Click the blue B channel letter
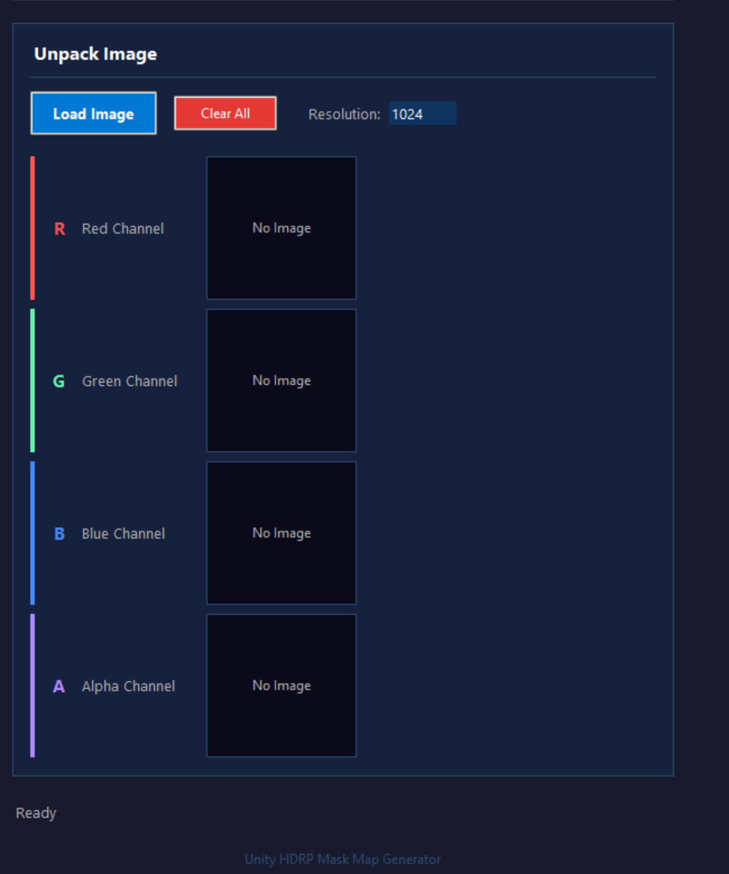Viewport: 729px width, 874px height. click(60, 534)
